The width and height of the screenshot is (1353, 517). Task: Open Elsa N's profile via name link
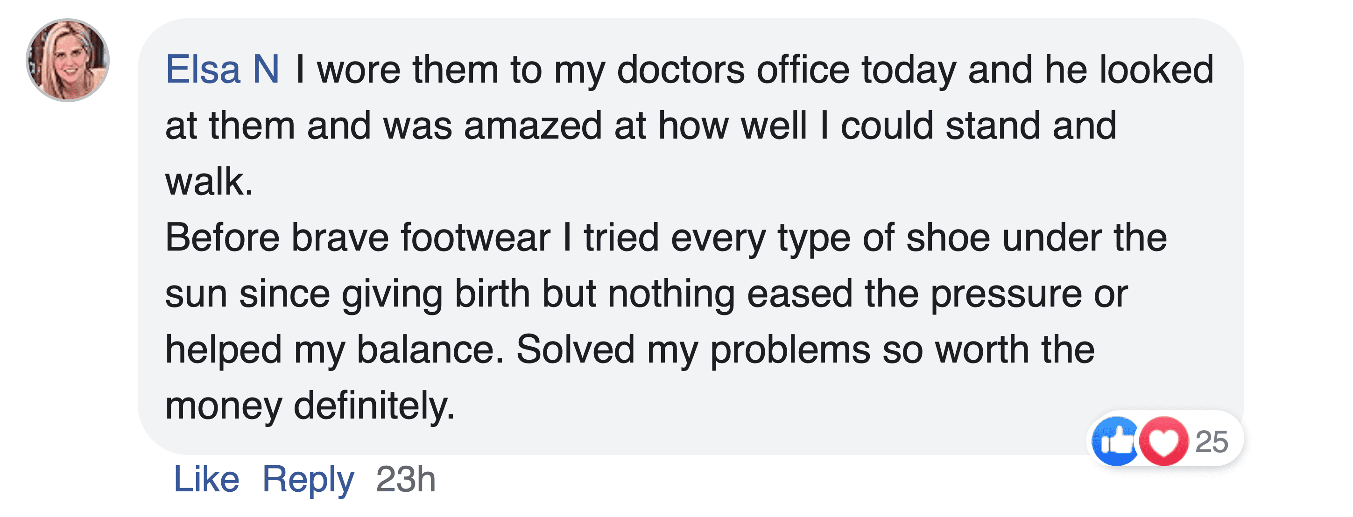coord(222,69)
